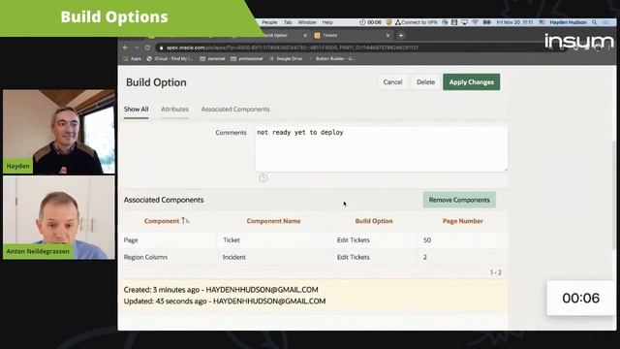Click Edit Tickets in the Incident row
This screenshot has height=349, width=620.
coord(353,257)
